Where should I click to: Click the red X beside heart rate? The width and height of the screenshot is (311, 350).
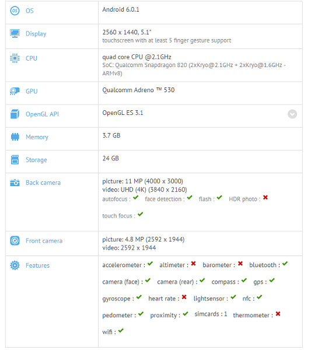click(184, 297)
